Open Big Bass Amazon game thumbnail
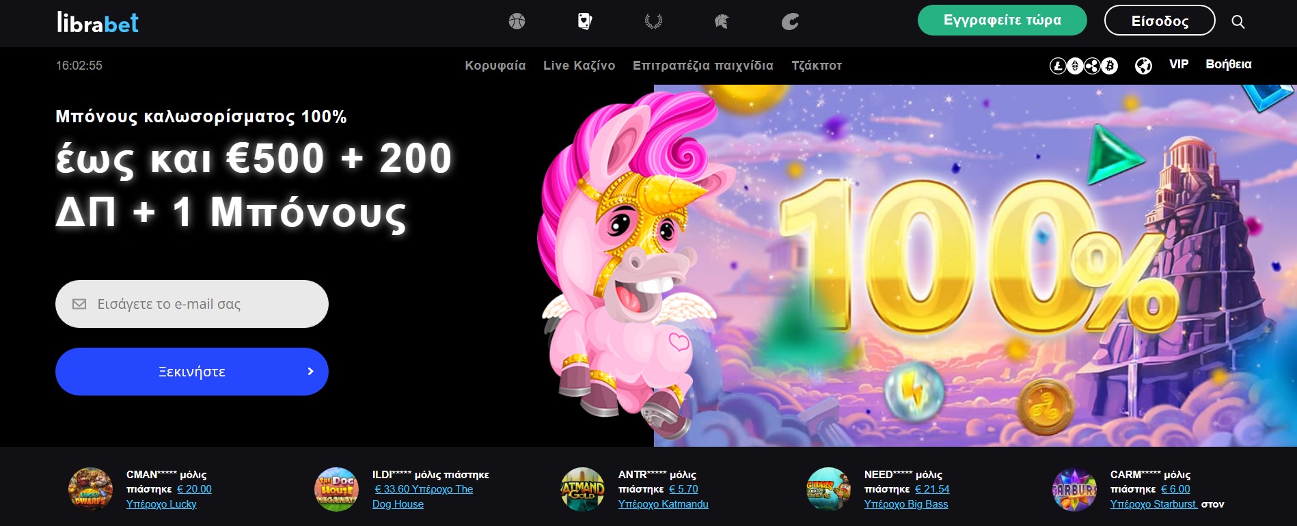Screen dimensions: 1297x526 click(828, 489)
